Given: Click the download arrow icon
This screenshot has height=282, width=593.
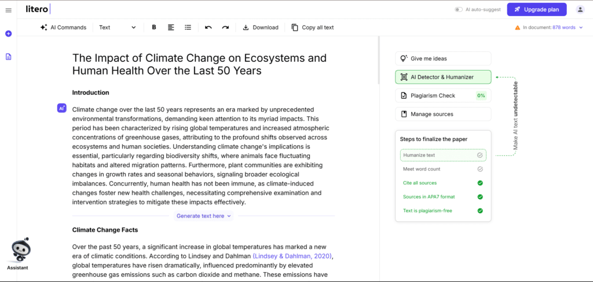Looking at the screenshot, I should [246, 27].
